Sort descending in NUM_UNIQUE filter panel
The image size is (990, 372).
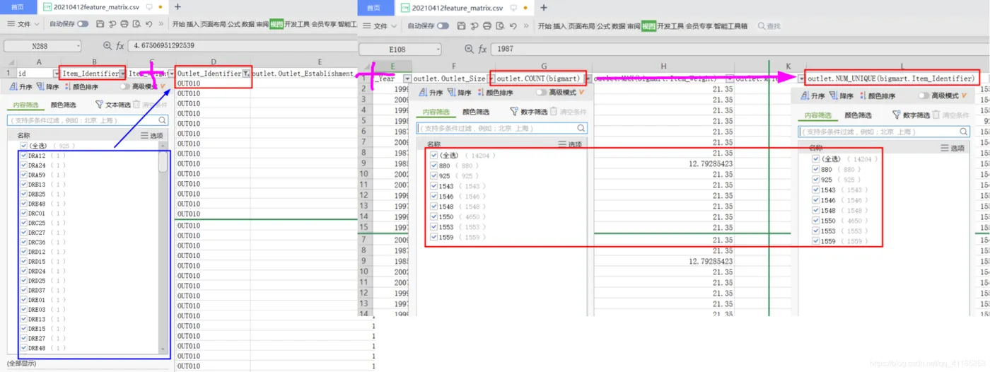click(x=841, y=95)
